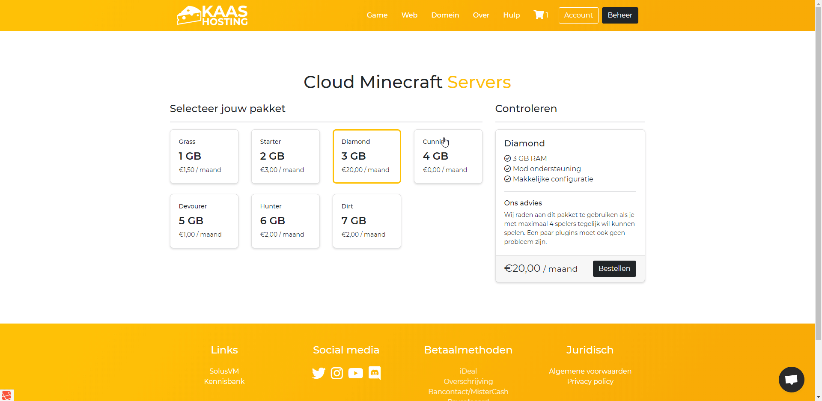Select the Grass 1 GB package
The height and width of the screenshot is (401, 822).
tap(204, 156)
